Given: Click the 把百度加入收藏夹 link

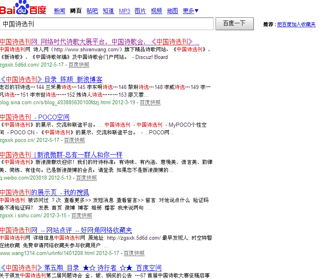Looking at the screenshot, I should click(x=296, y=24).
